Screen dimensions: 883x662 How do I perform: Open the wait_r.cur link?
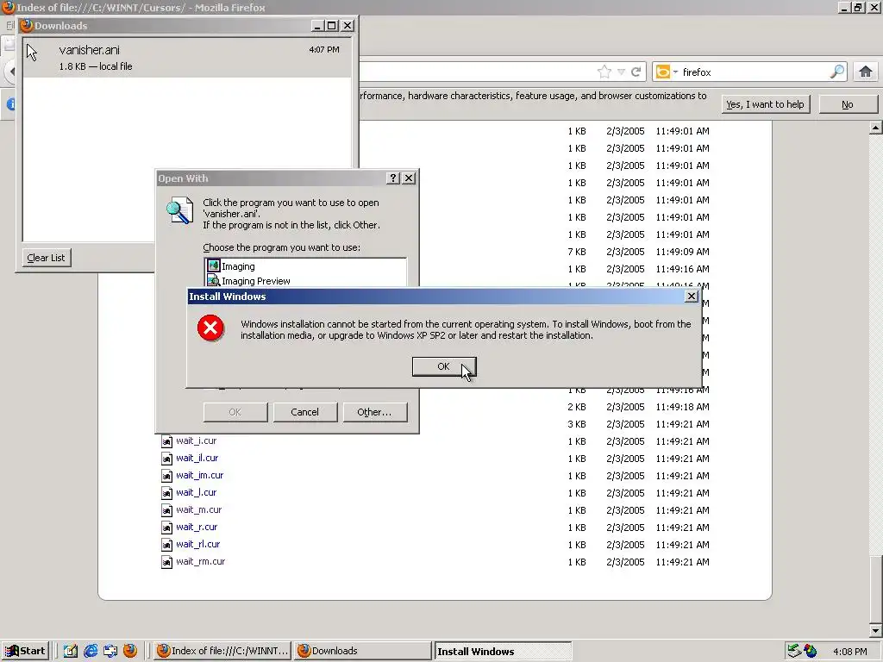[x=197, y=527]
